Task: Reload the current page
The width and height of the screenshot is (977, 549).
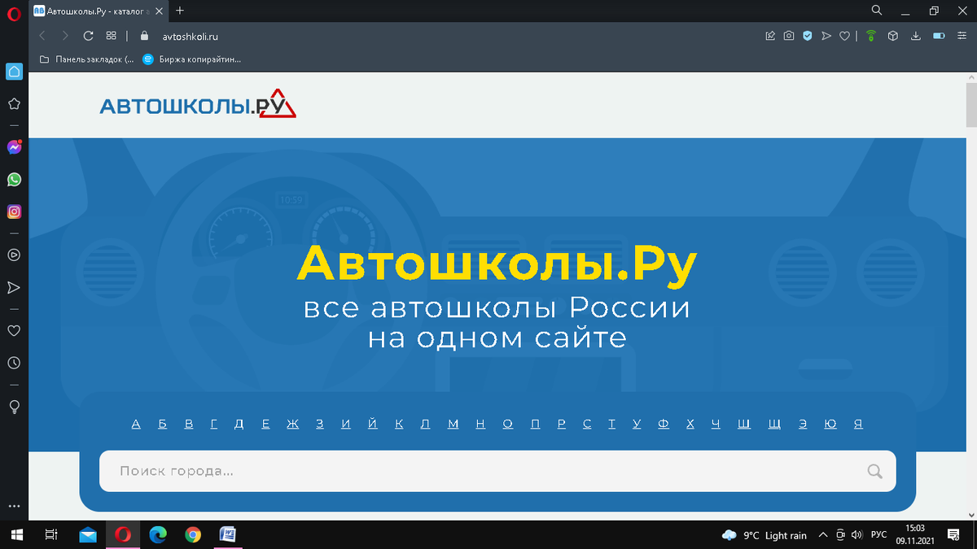Action: point(88,36)
